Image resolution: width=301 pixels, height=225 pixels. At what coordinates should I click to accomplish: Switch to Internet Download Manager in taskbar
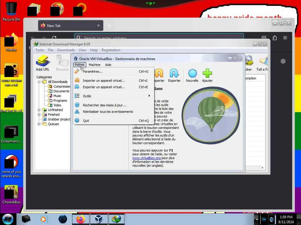116,219
